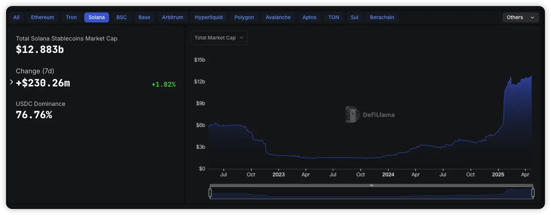Open the Total Market Cap dropdown

[219, 38]
